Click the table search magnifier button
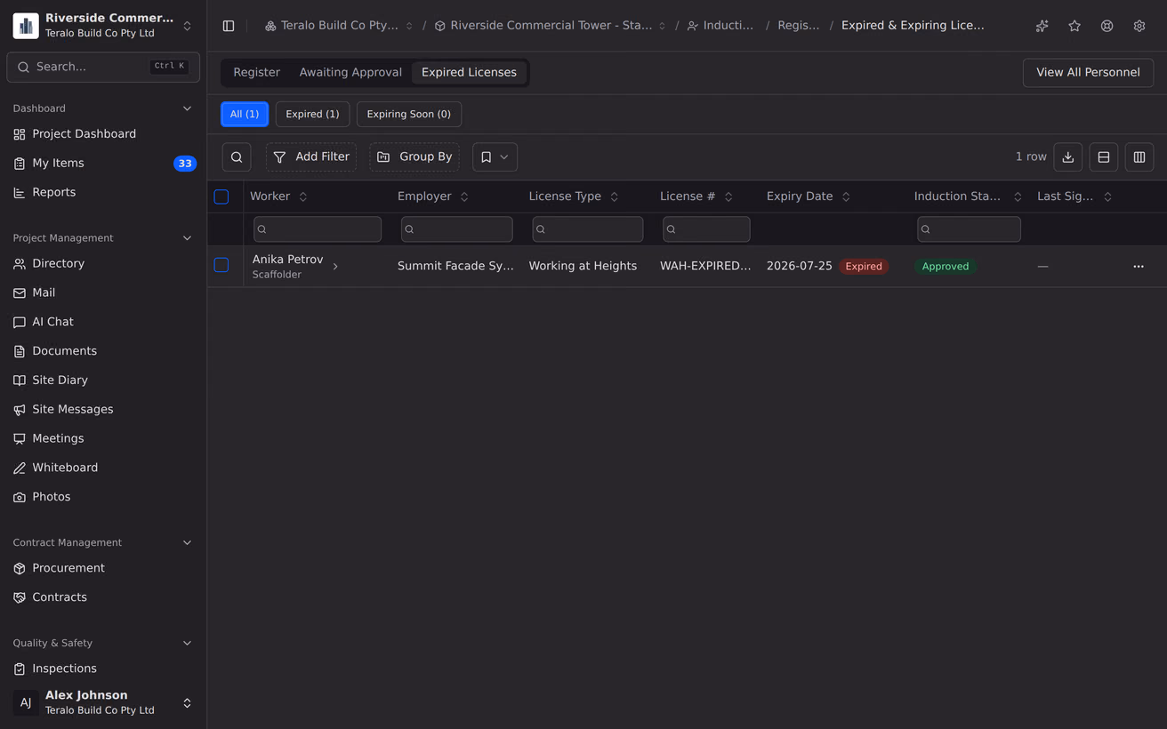 (237, 157)
